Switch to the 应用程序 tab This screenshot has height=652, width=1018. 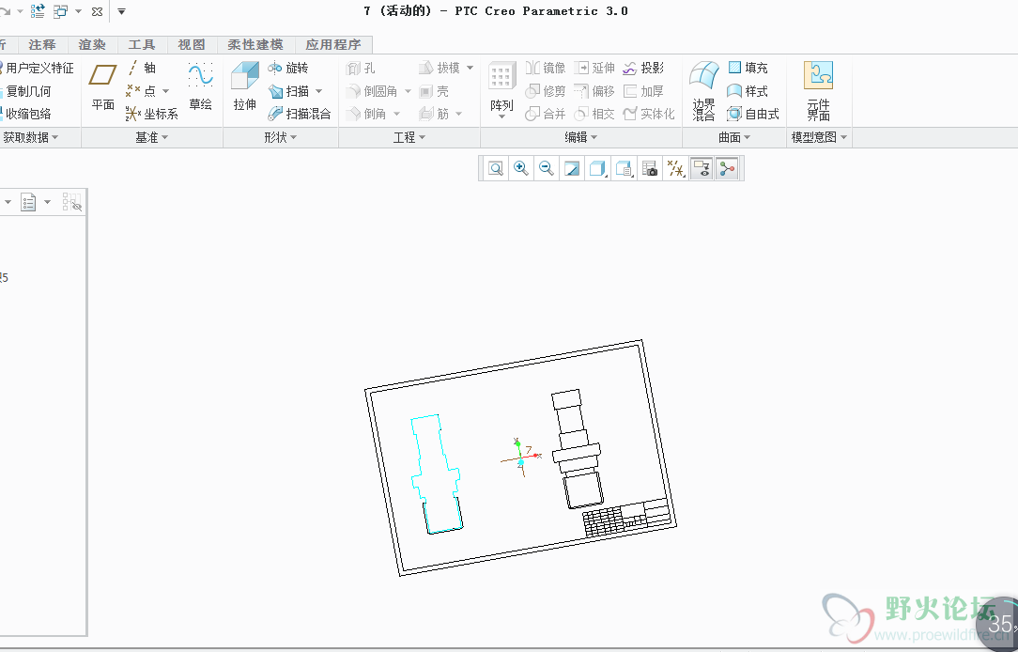coord(333,45)
